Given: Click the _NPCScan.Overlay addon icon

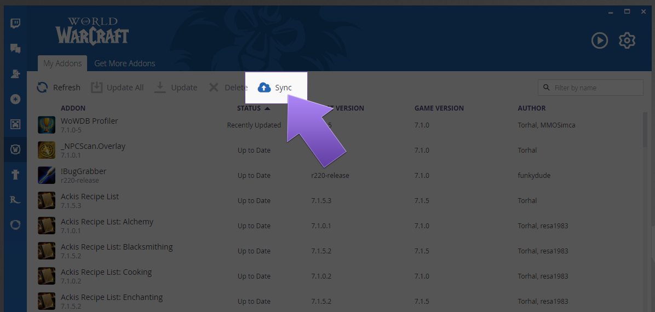Looking at the screenshot, I should (x=47, y=150).
